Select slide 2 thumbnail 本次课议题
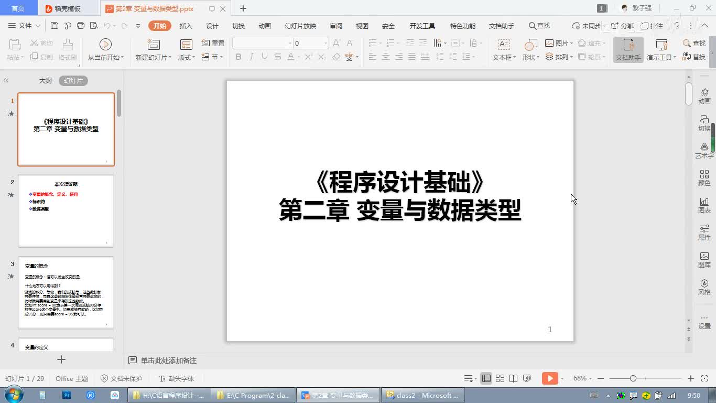The height and width of the screenshot is (403, 716). [x=66, y=210]
